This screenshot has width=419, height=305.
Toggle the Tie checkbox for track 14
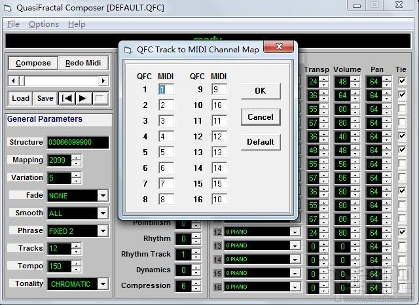click(402, 259)
